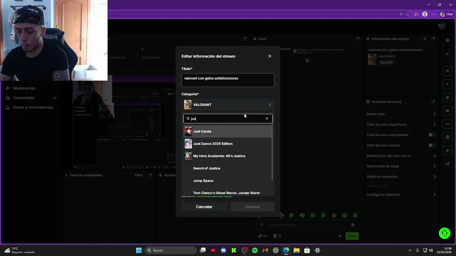Close the stream information dialog with the X
This screenshot has height=256, width=456.
coord(270,56)
